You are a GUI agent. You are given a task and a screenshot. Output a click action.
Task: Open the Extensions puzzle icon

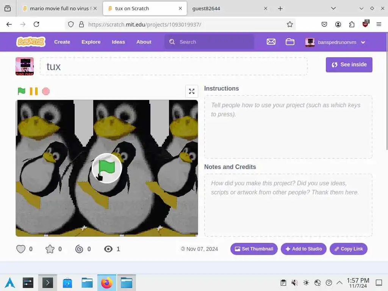pyautogui.click(x=352, y=24)
